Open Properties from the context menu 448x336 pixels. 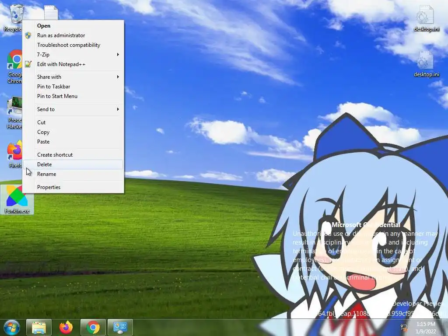click(x=73, y=187)
